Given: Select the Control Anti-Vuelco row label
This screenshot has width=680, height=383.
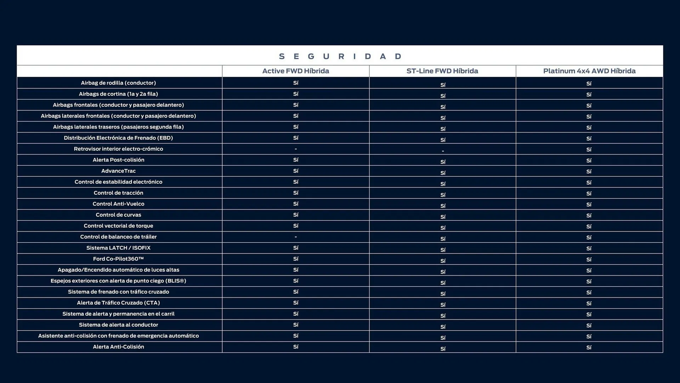Looking at the screenshot, I should pos(119,204).
